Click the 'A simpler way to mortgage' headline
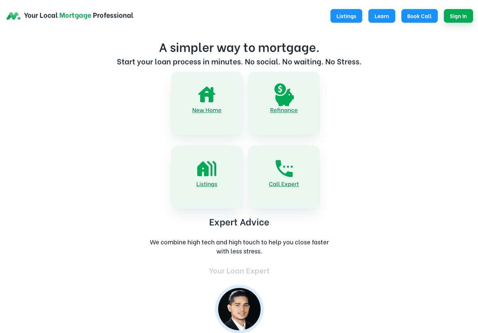 239,47
